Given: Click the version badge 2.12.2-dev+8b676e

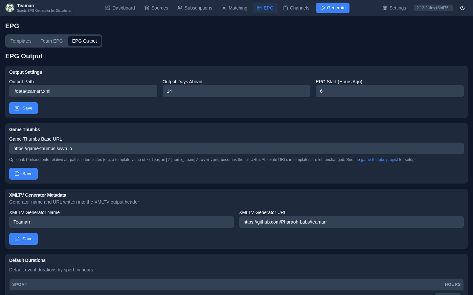Looking at the screenshot, I should pyautogui.click(x=434, y=8).
